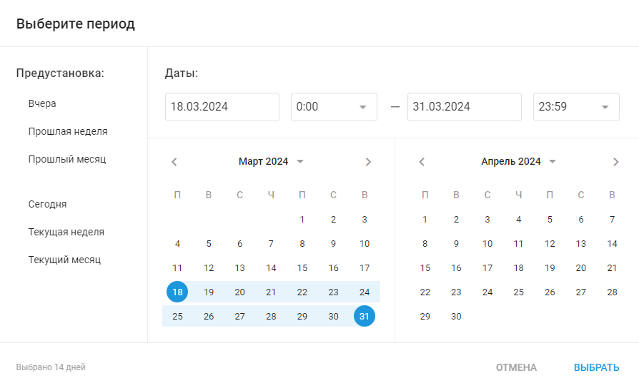Click previous month arrow beside Апрель 2024
This screenshot has width=639, height=383.
422,162
